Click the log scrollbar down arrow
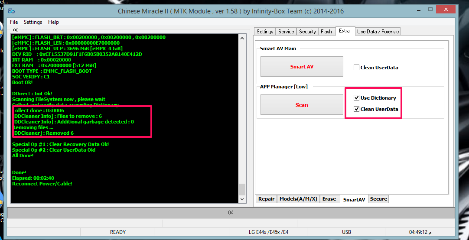This screenshot has height=240, width=469. [x=242, y=199]
